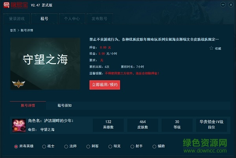Click the V2.47 正式版 version label
This screenshot has width=236, height=158.
point(42,5)
